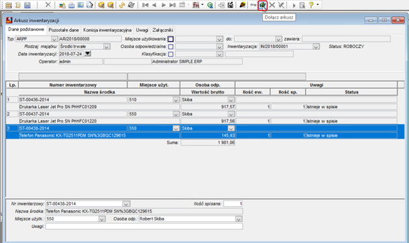Viewport: 409px width, 243px height.
Task: Open the Rodzaj majątku dropdown
Action: coord(107,47)
